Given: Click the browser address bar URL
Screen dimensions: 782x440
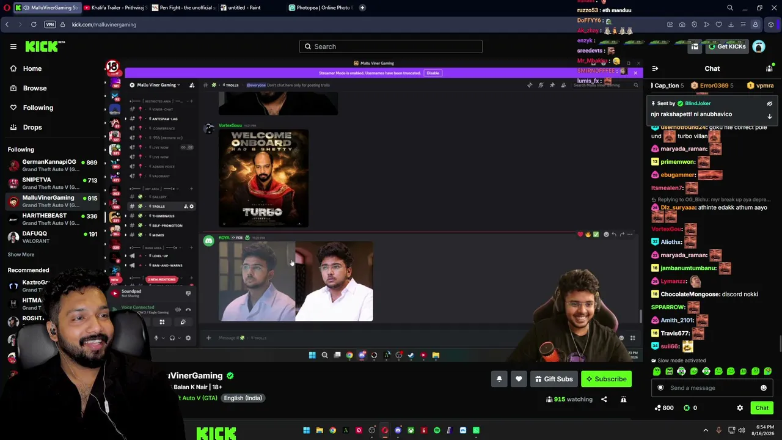Looking at the screenshot, I should tap(104, 24).
